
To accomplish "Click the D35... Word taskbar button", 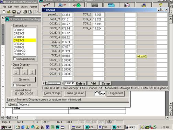I will 104,127.
